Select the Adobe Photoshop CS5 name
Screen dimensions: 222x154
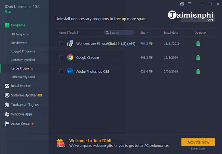click(x=93, y=71)
